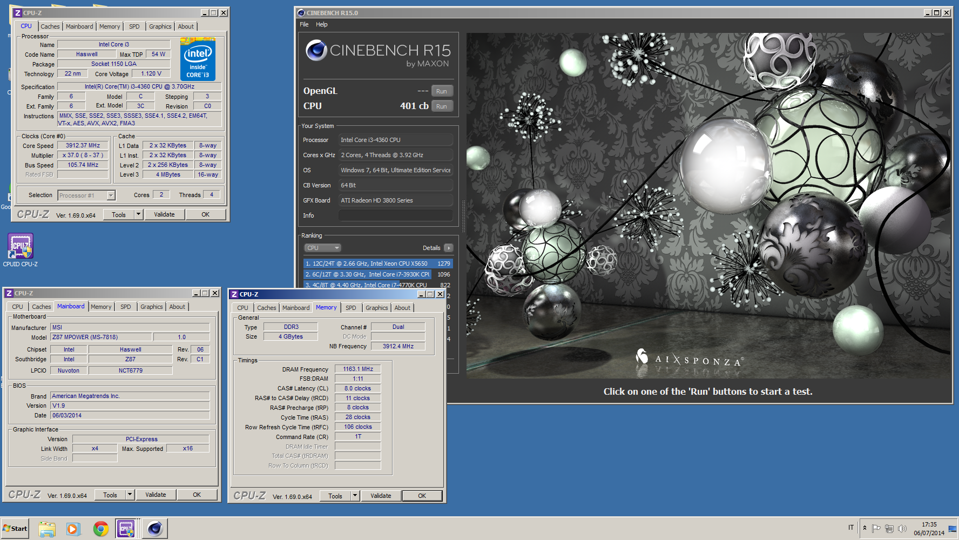Click the Details label in Ranking
This screenshot has width=959, height=540.
tap(431, 248)
